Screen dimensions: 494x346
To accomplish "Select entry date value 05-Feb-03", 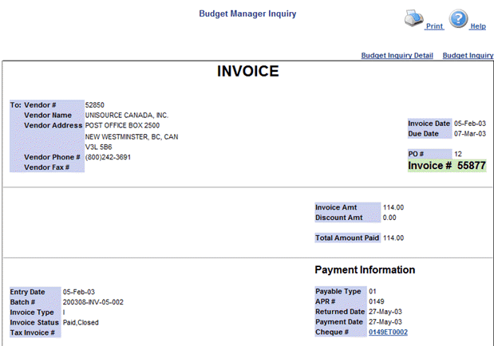I will pos(79,292).
